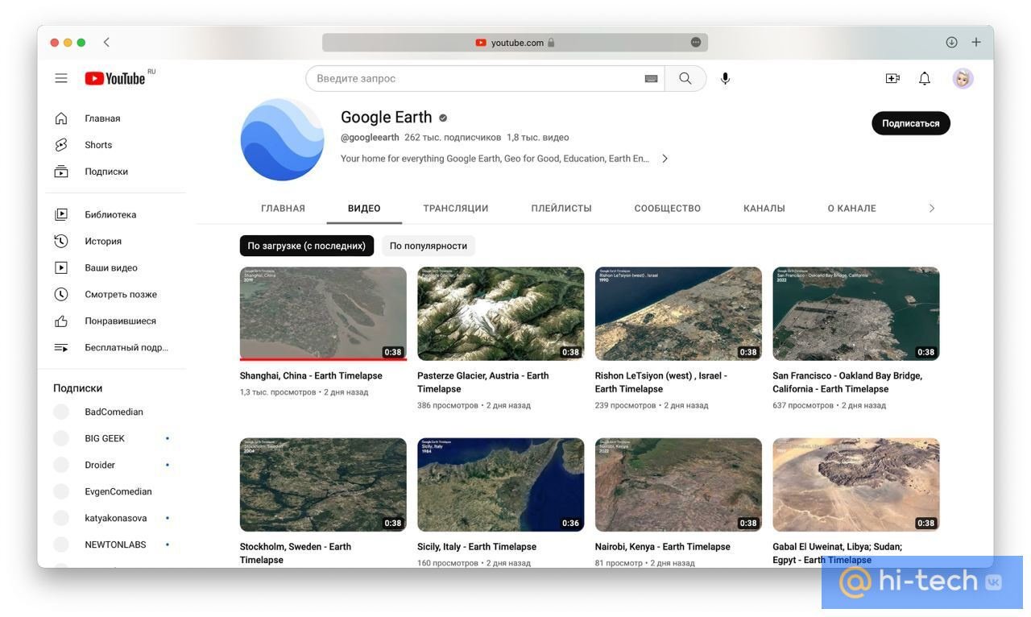1031x617 pixels.
Task: Select По загрузке (с последних) filter
Action: [x=307, y=246]
